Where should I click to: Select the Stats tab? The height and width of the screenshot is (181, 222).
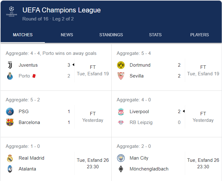(x=155, y=35)
